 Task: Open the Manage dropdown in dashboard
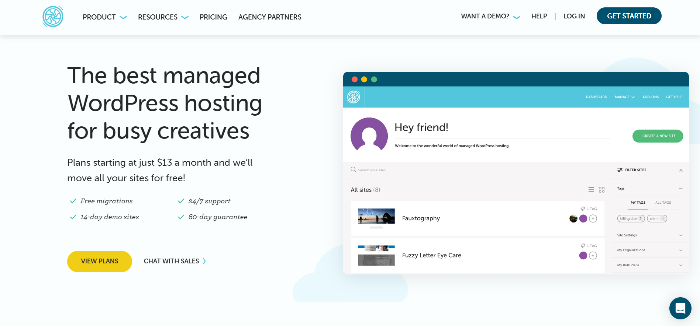pyautogui.click(x=625, y=97)
